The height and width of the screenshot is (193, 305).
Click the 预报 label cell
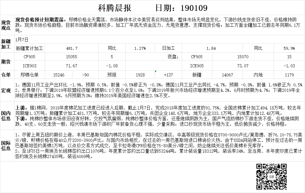(x=111, y=75)
